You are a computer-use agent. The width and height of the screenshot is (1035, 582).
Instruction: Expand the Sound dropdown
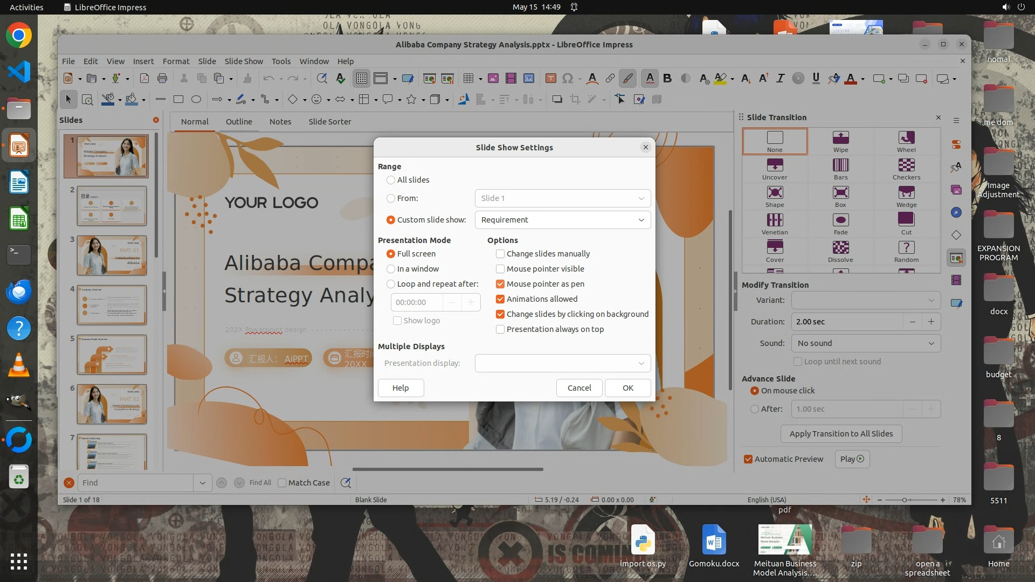click(866, 343)
